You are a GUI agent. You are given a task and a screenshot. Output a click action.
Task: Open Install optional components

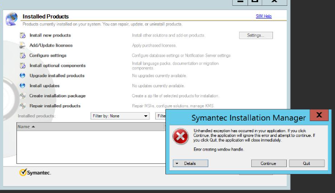click(x=57, y=66)
